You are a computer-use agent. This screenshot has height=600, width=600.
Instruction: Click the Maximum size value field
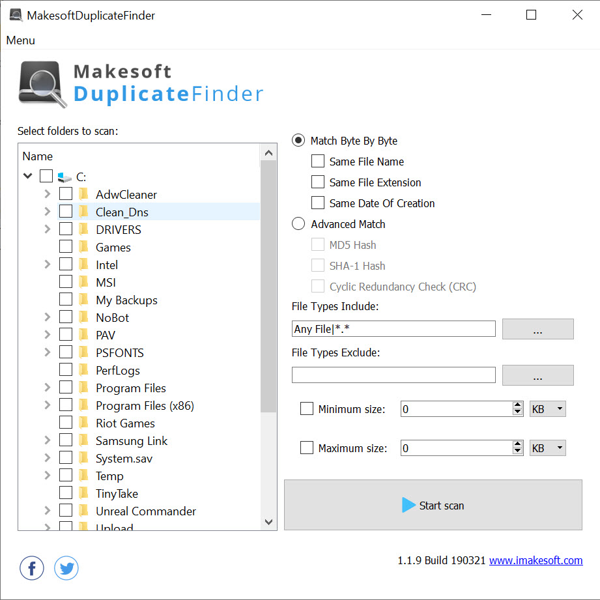[x=457, y=448]
